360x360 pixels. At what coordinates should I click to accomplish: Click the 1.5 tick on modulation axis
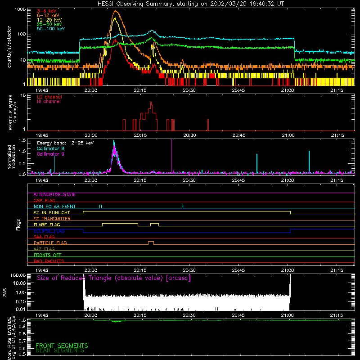tap(22, 140)
